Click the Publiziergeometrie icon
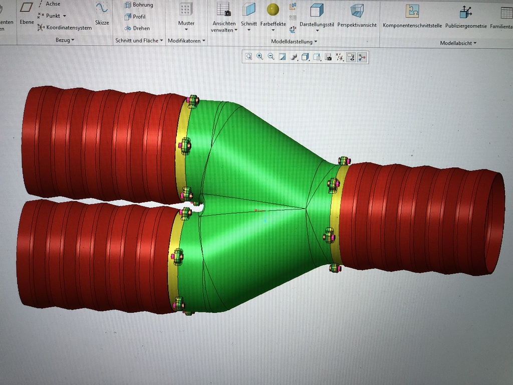 [x=465, y=12]
